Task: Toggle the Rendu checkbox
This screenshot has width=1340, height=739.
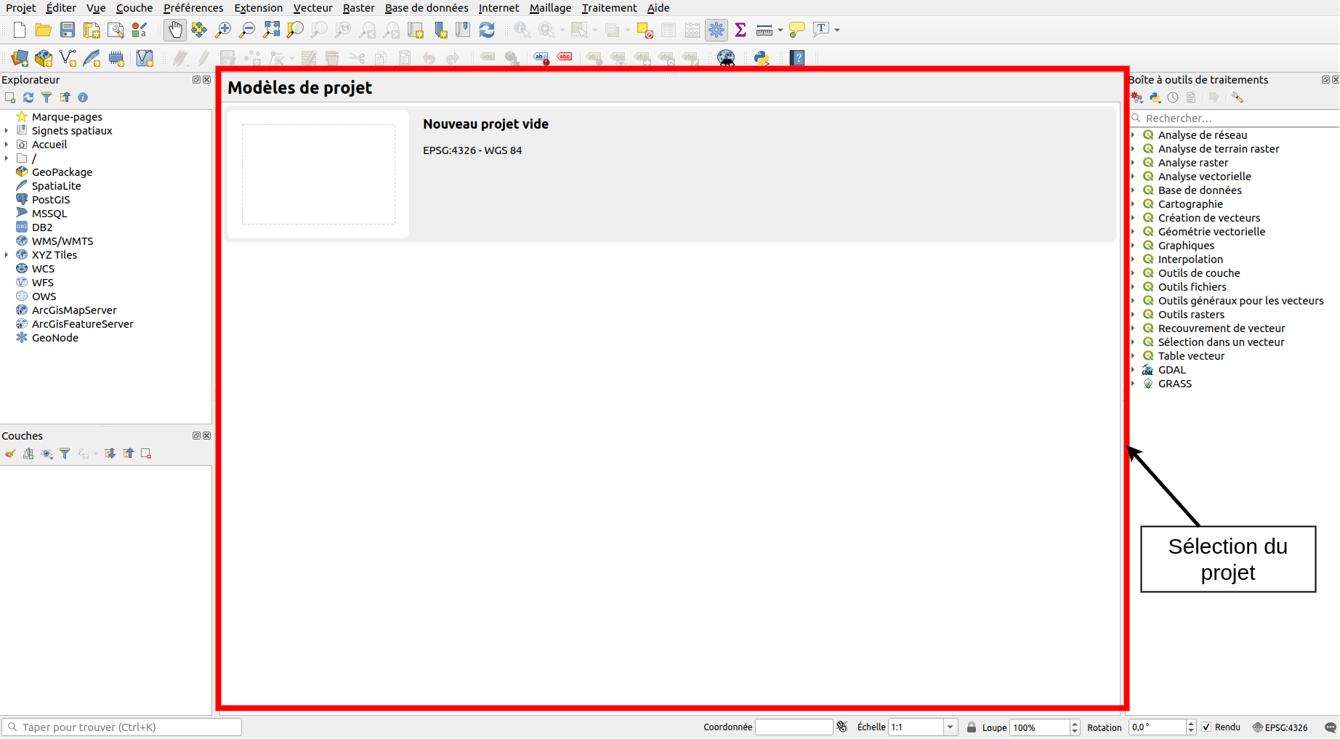Action: (1207, 727)
